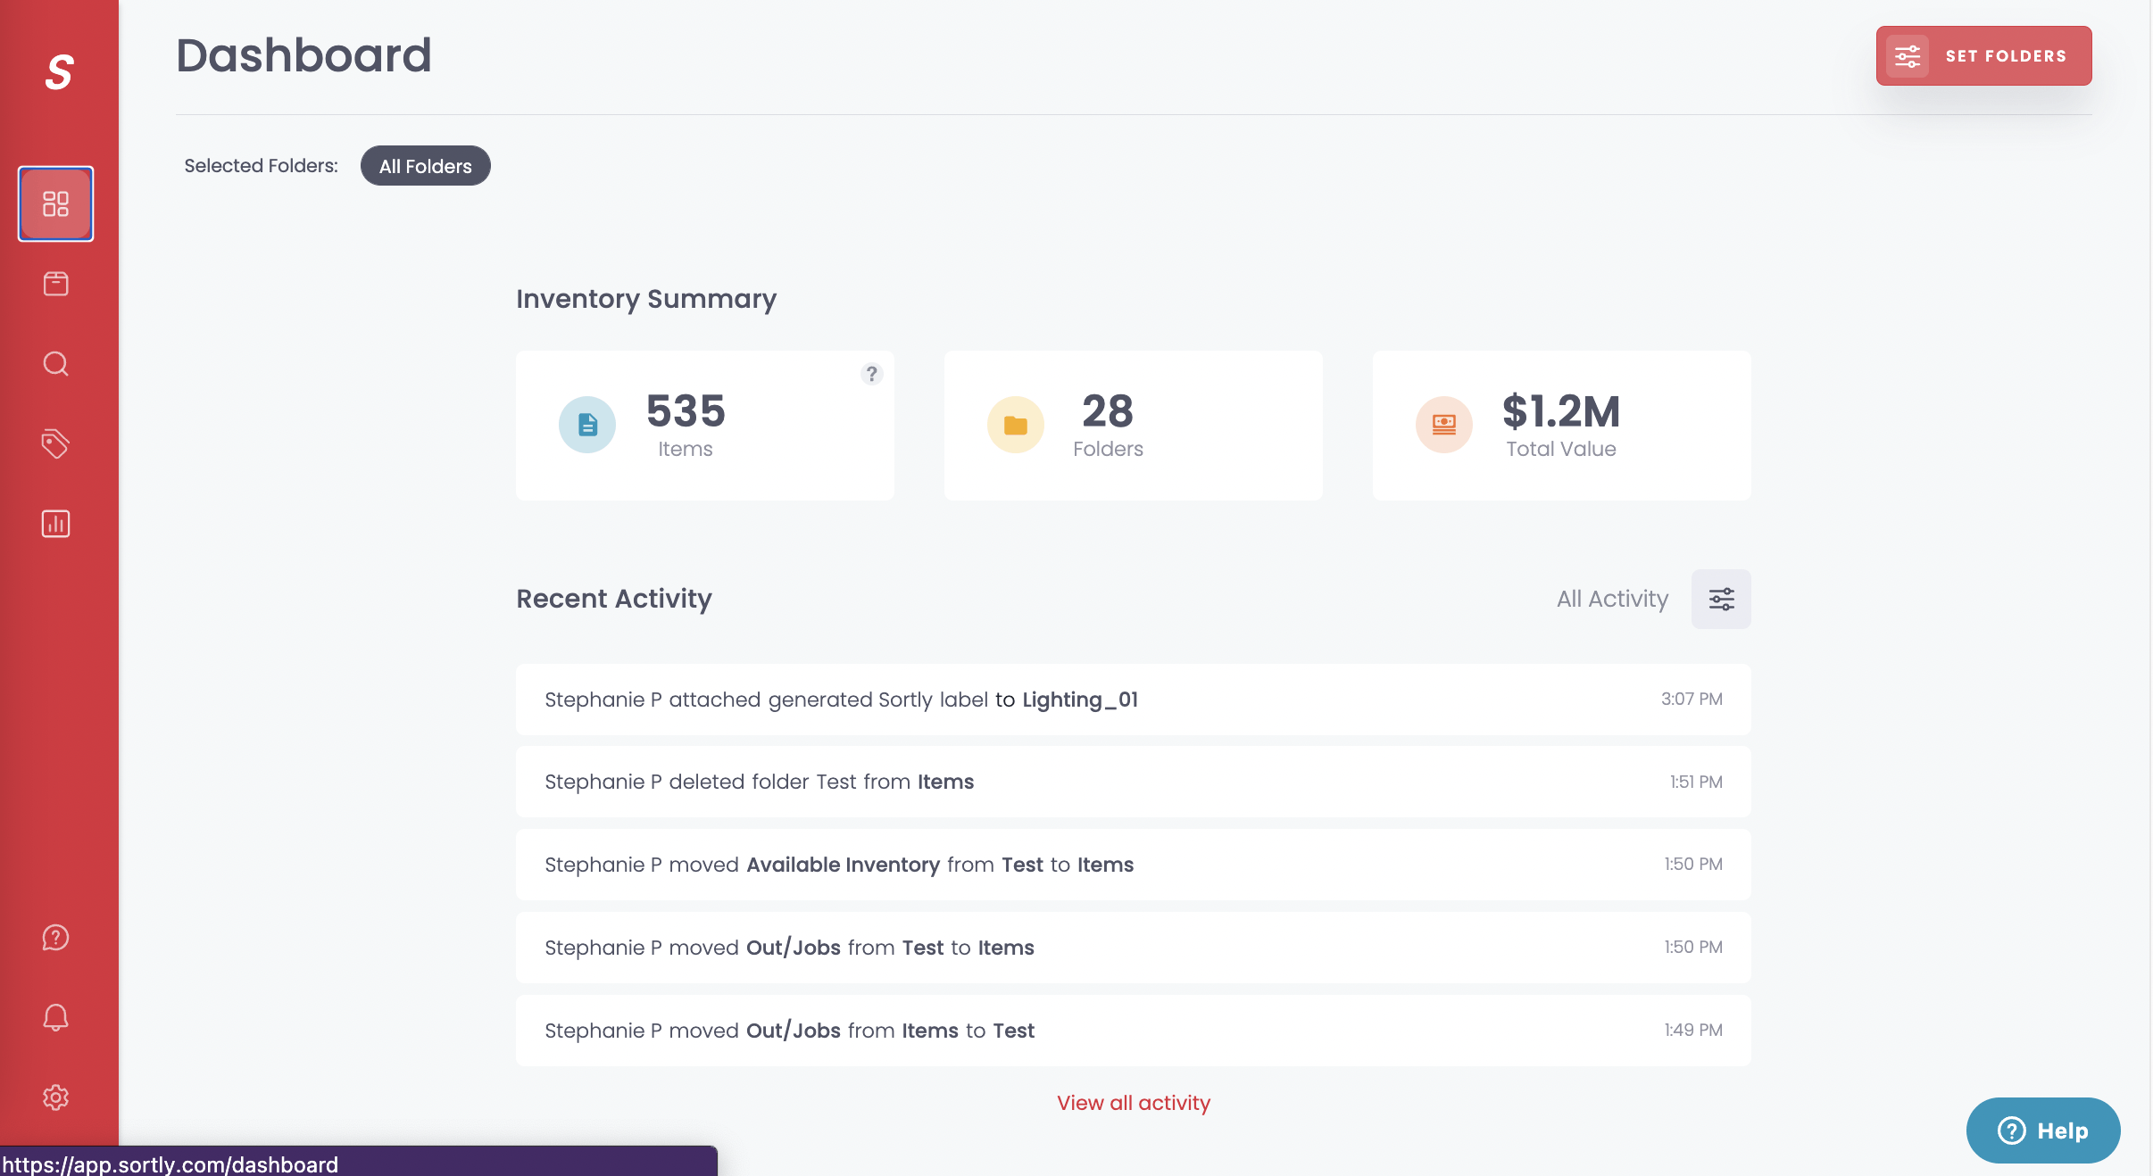Open the blue Help chat button
The image size is (2153, 1176).
[x=2042, y=1130]
